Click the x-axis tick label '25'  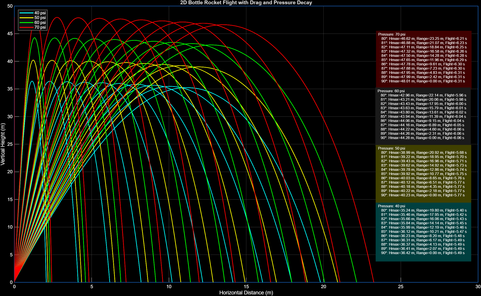(401, 287)
